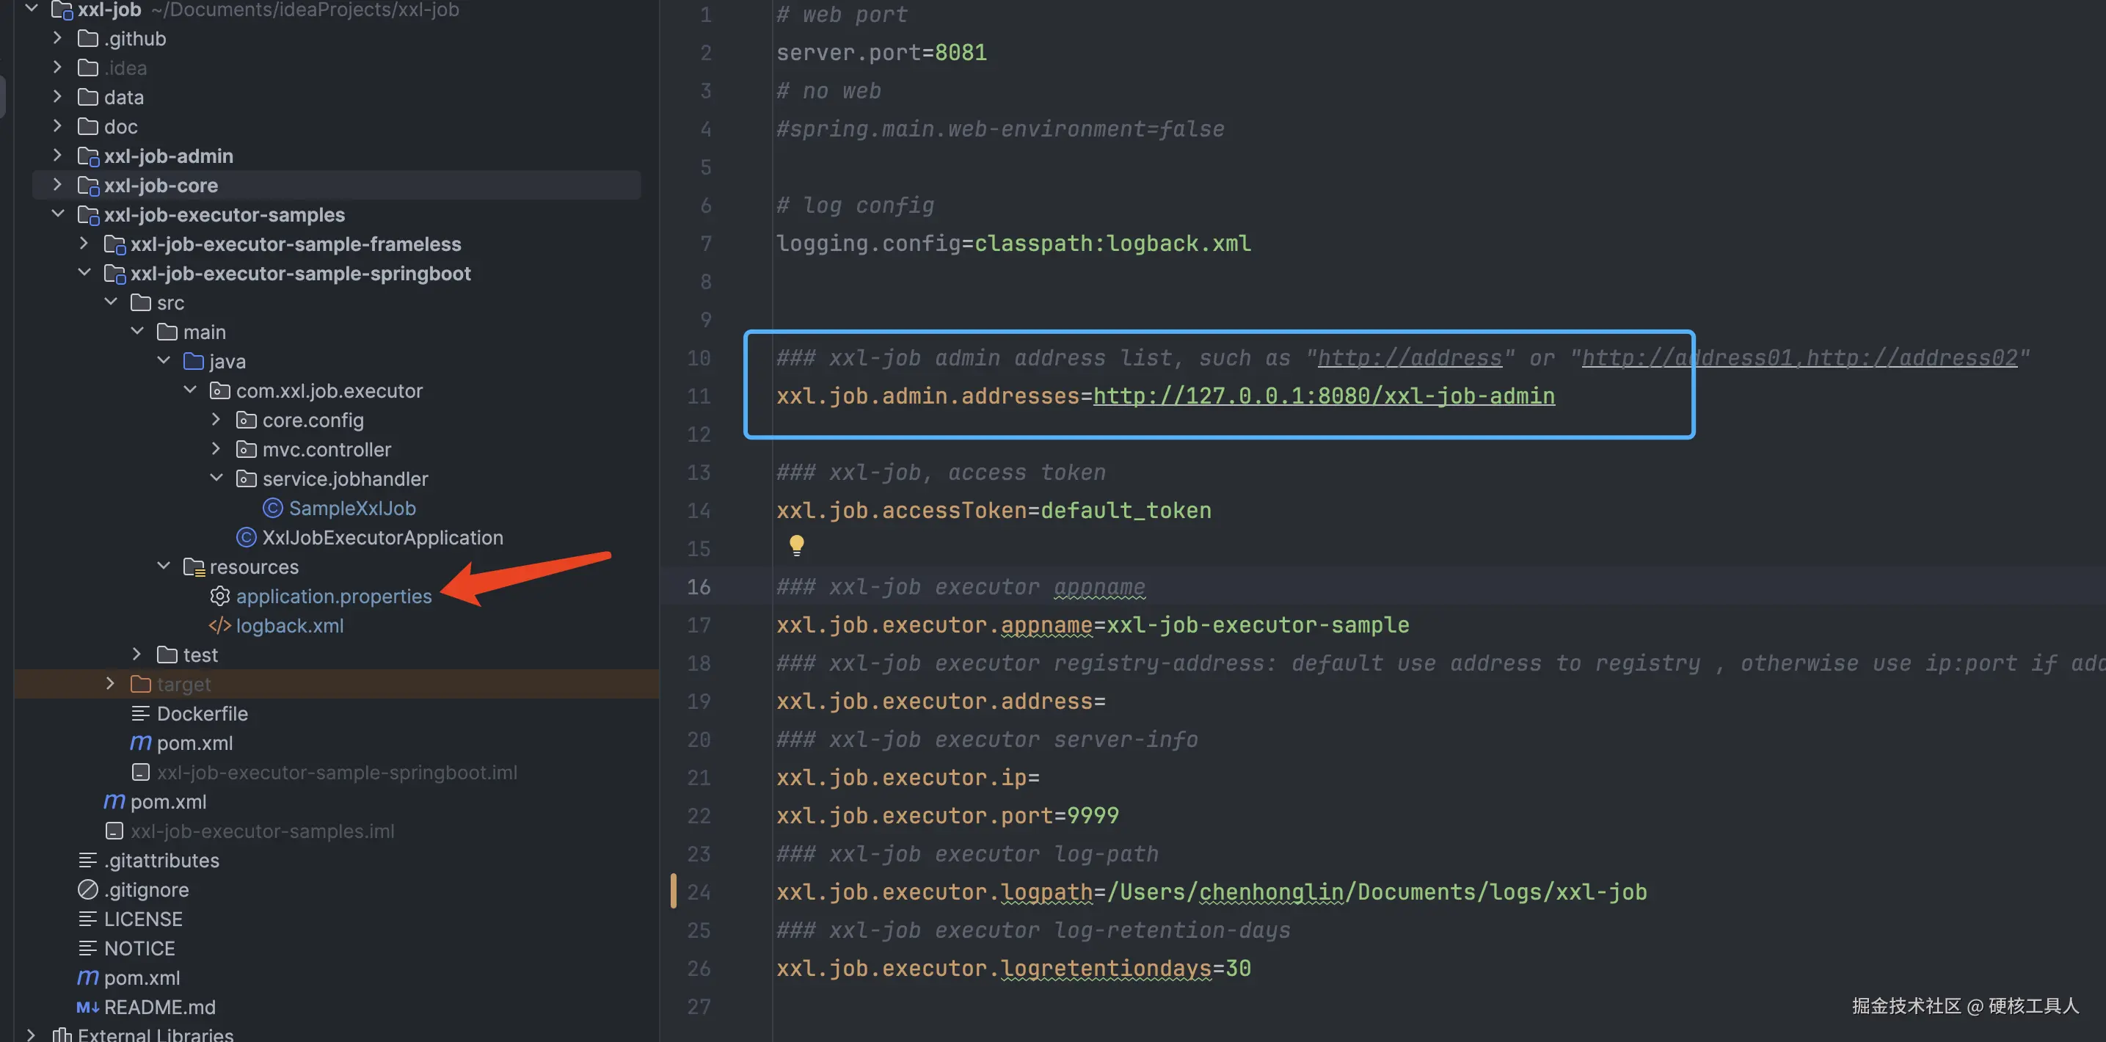Click the yellow lightbulb intention icon
Viewport: 2106px width, 1042px height.
tap(796, 545)
